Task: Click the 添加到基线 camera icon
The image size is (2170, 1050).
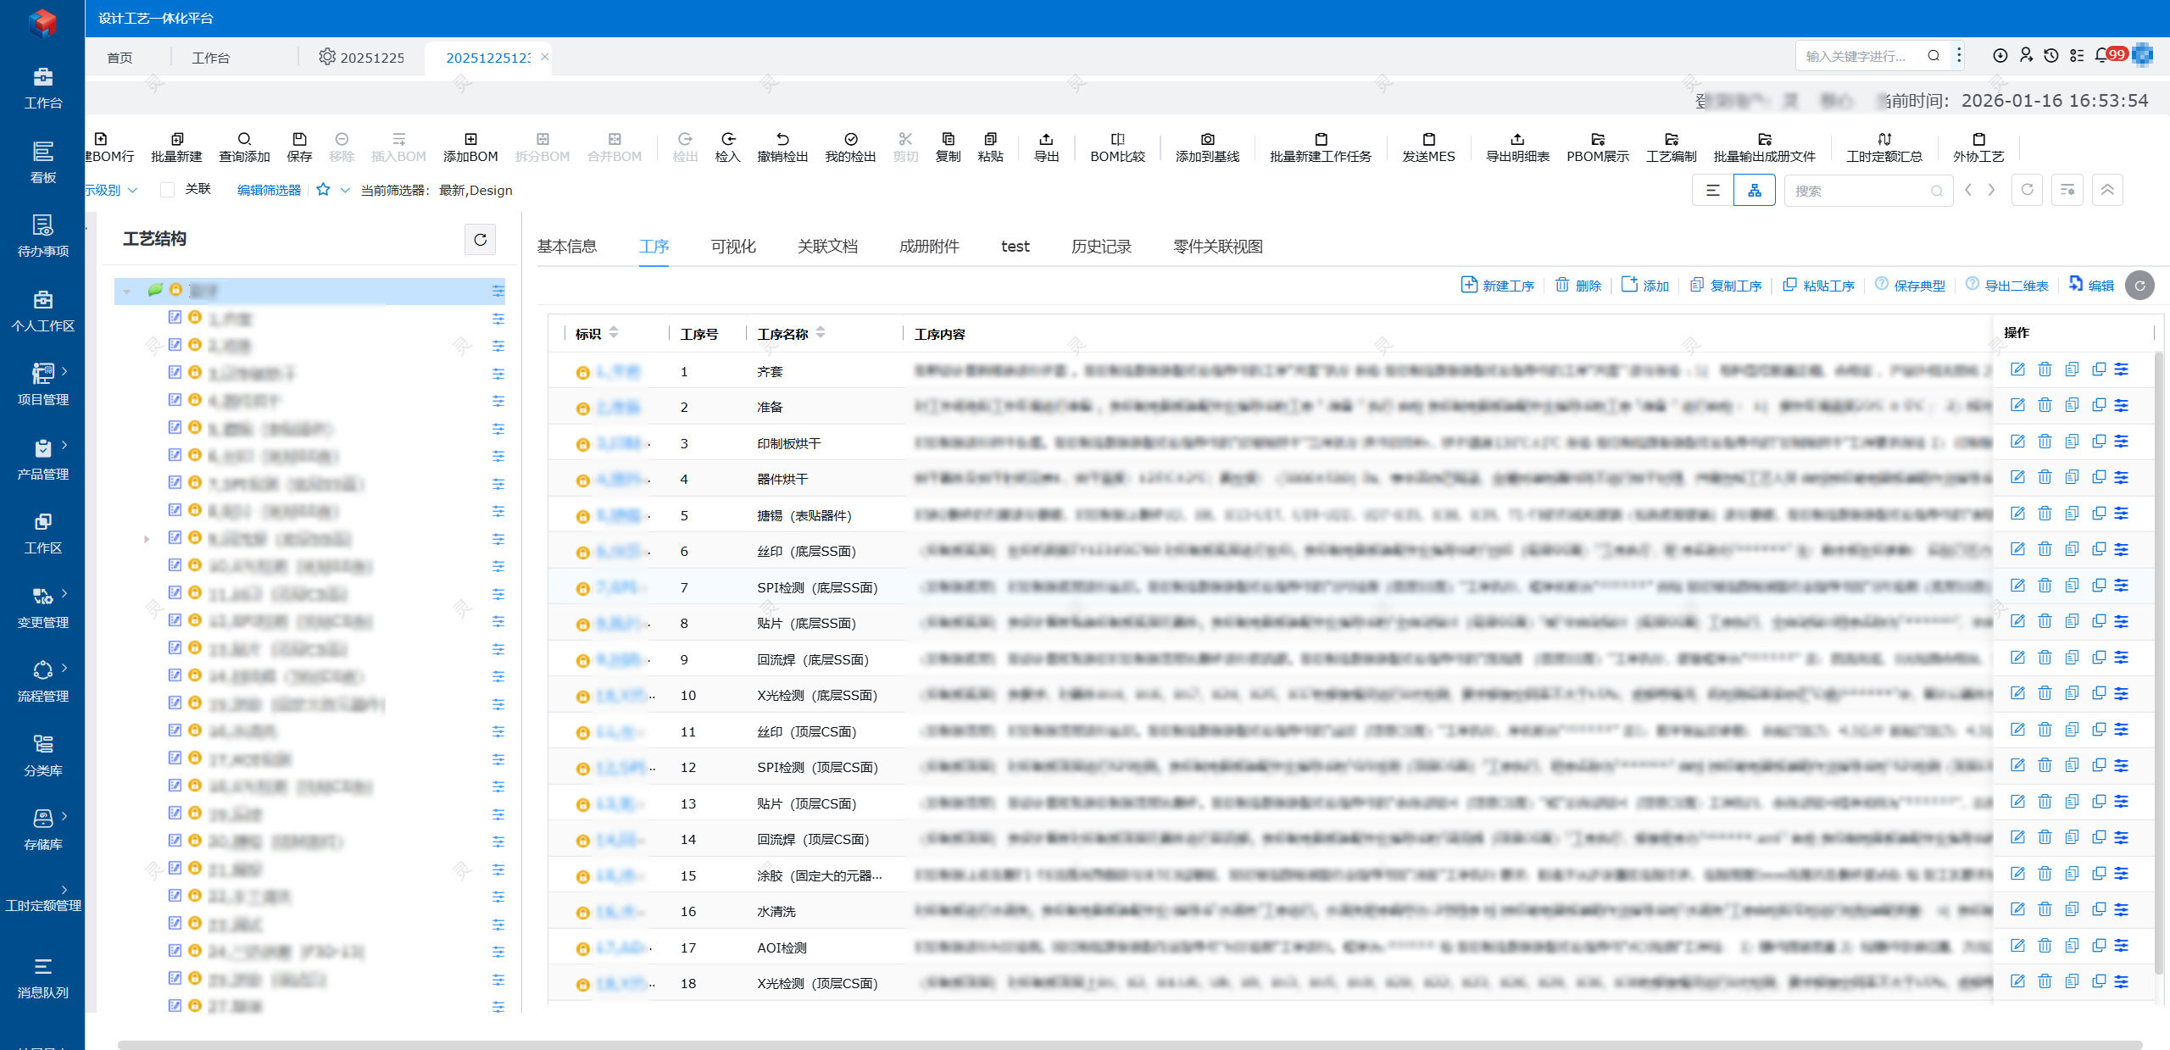Action: click(x=1207, y=140)
